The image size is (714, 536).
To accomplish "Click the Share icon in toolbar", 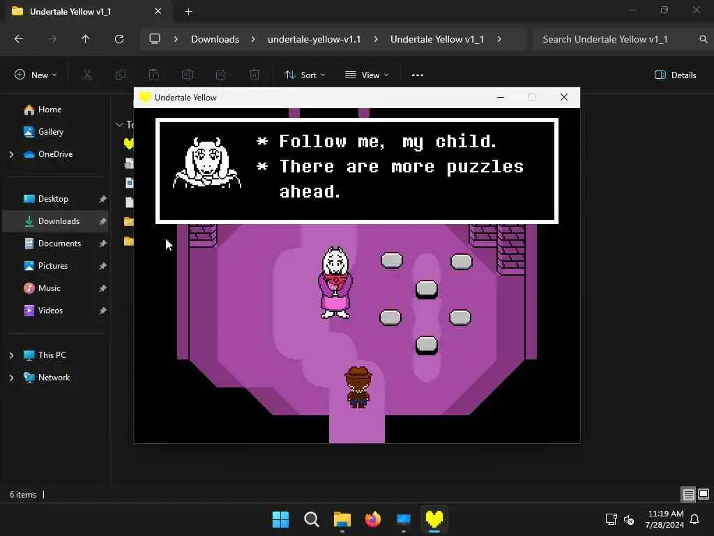I will [x=221, y=75].
